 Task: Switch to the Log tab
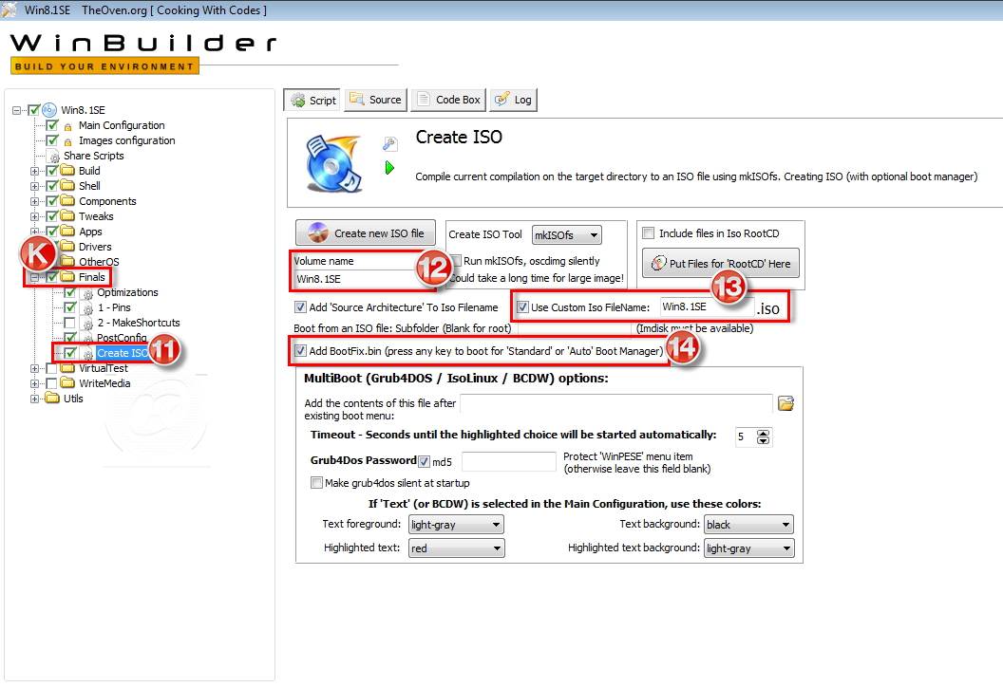point(513,100)
